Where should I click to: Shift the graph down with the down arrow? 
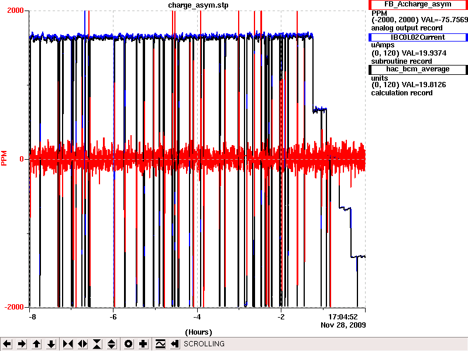[51, 344]
